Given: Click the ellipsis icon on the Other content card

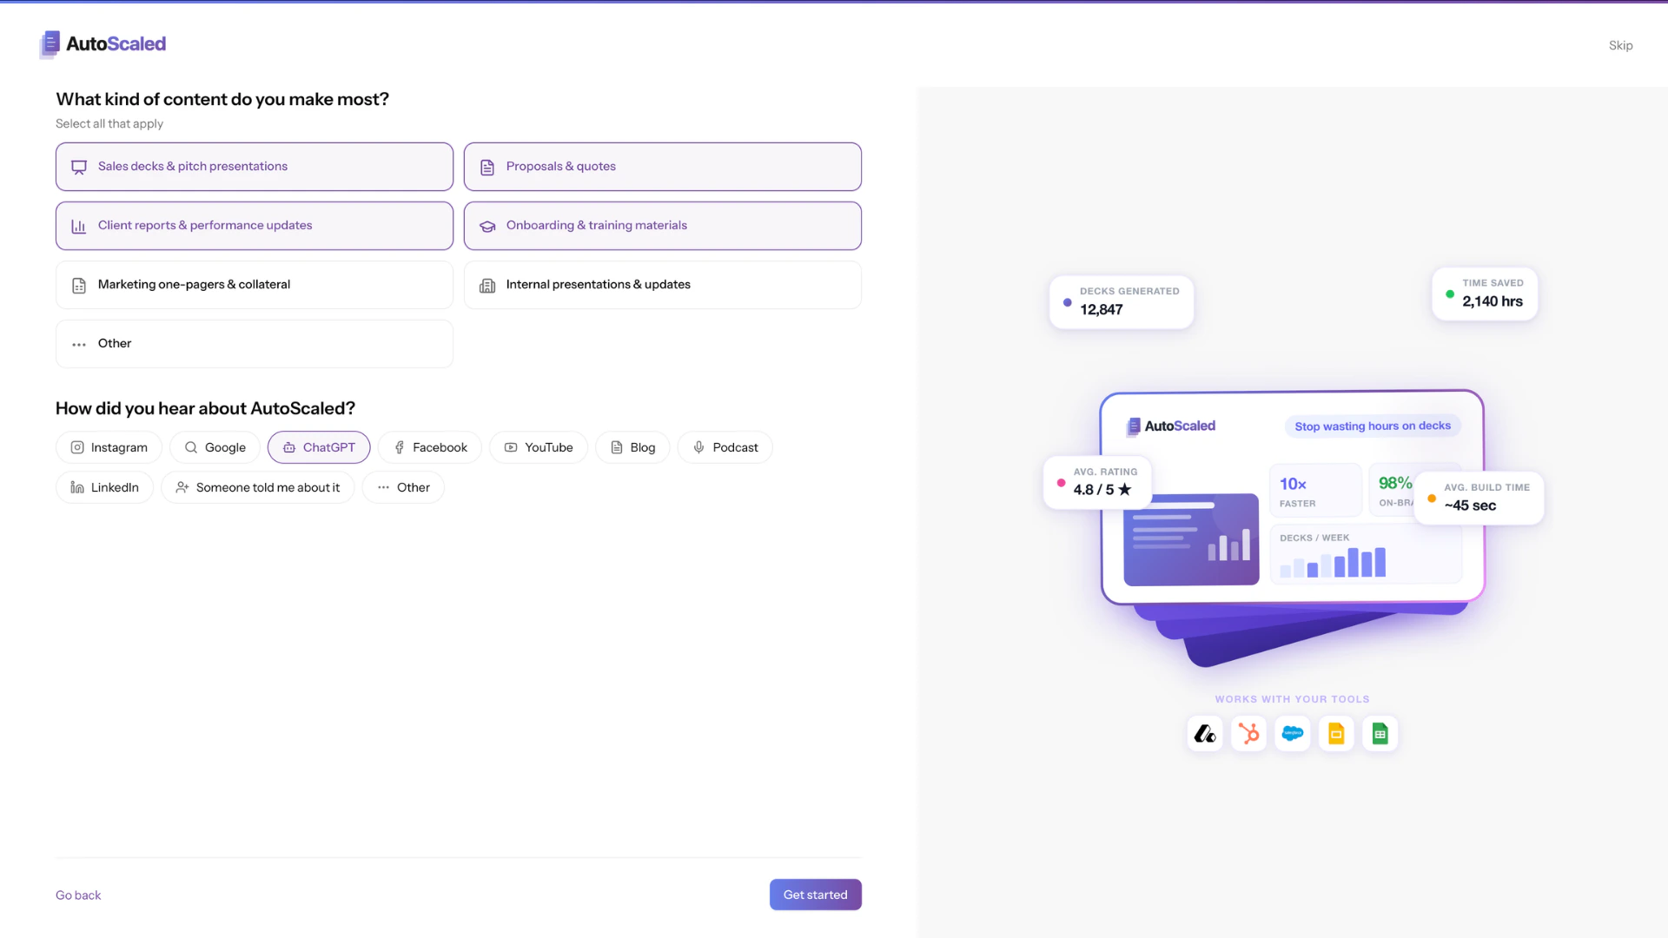Looking at the screenshot, I should (79, 344).
